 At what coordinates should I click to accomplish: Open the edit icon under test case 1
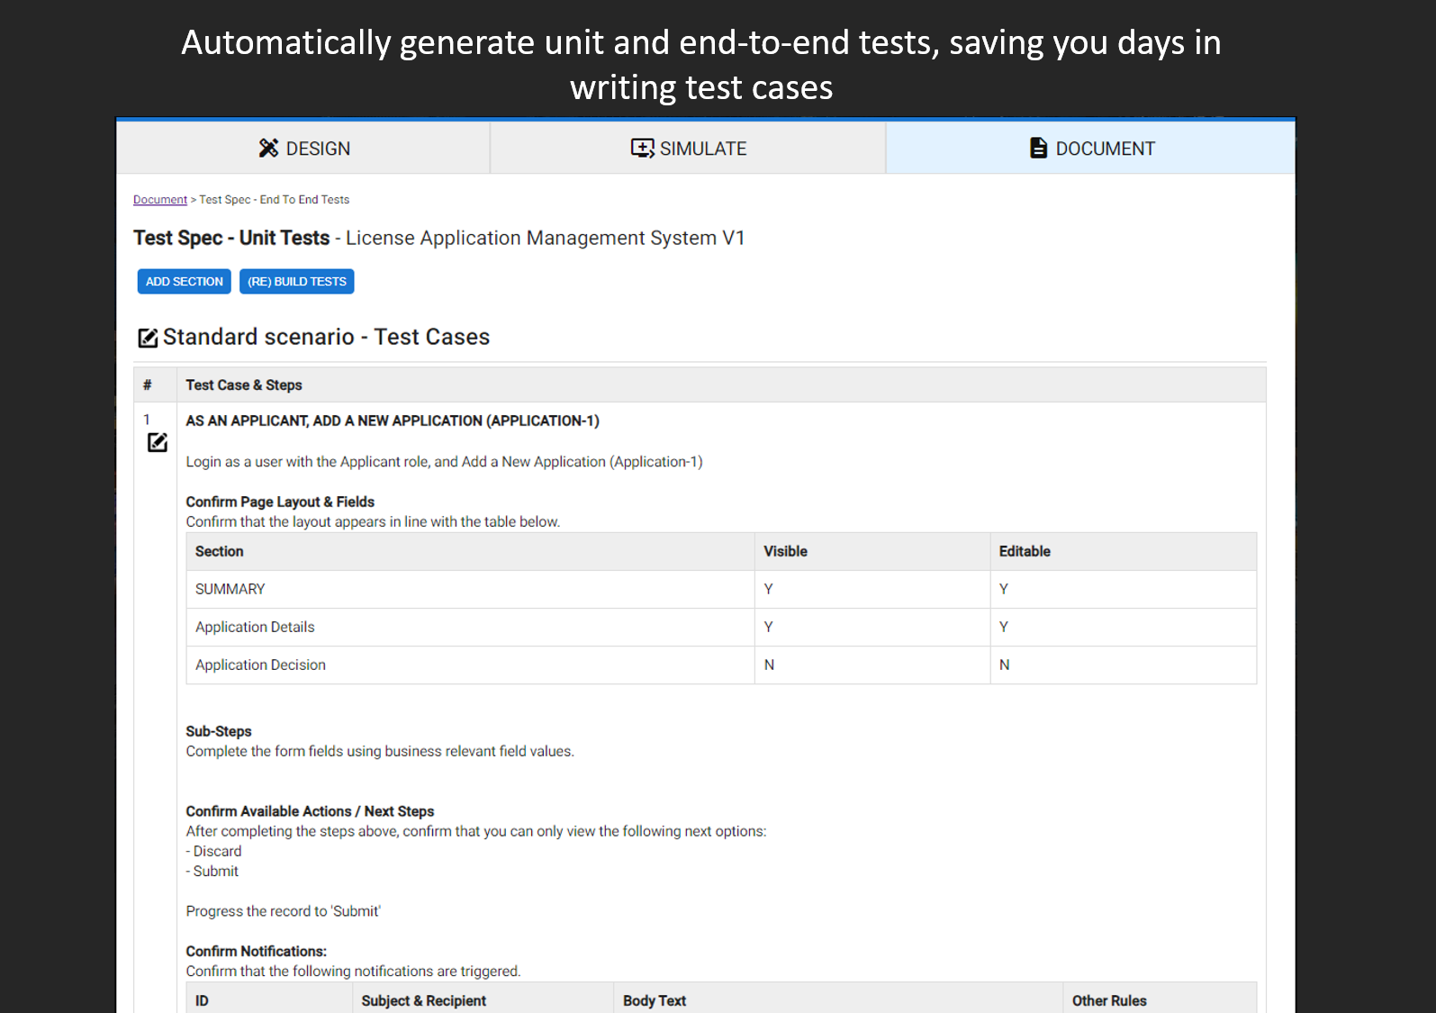click(158, 442)
